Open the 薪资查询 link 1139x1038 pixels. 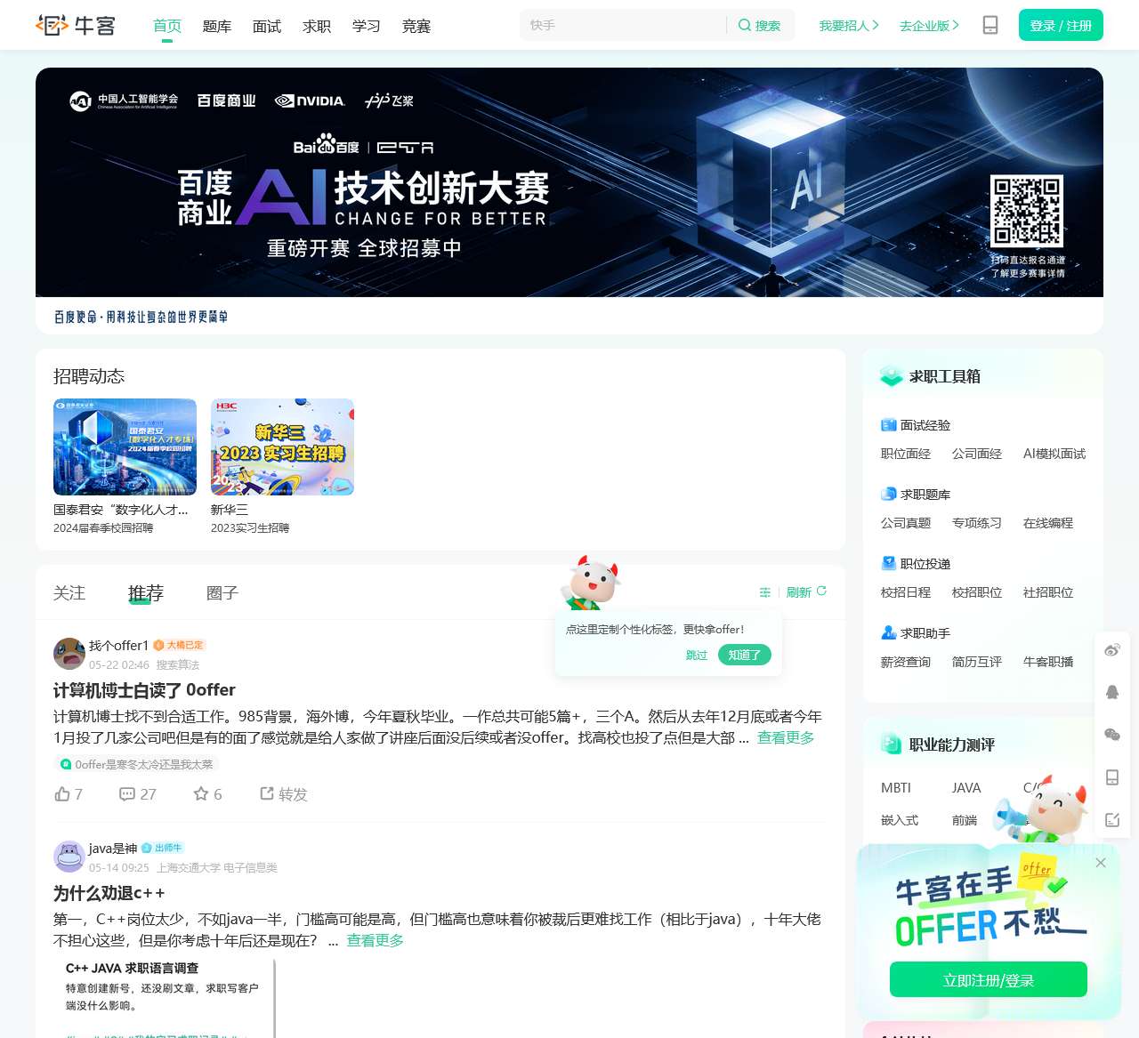click(x=906, y=662)
